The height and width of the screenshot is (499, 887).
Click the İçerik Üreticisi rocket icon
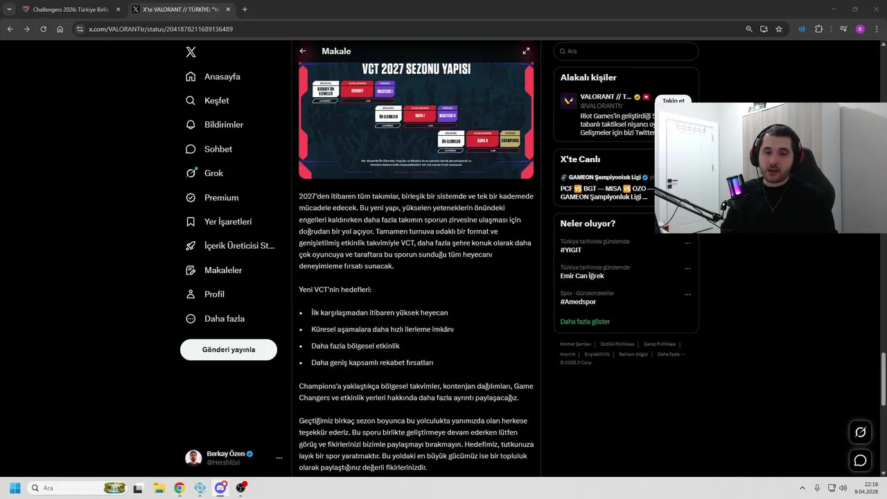click(191, 246)
